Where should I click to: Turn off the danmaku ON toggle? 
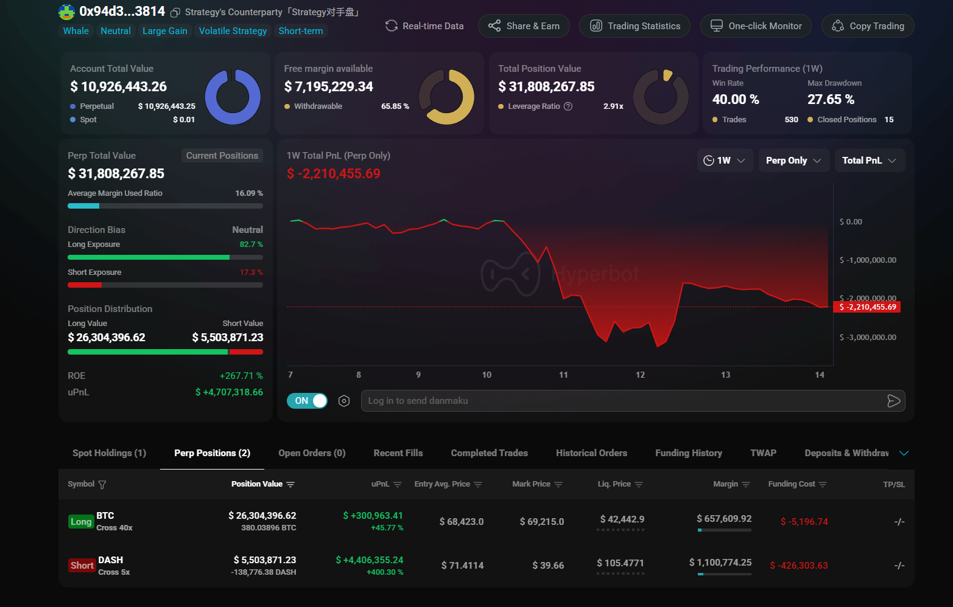click(x=308, y=401)
